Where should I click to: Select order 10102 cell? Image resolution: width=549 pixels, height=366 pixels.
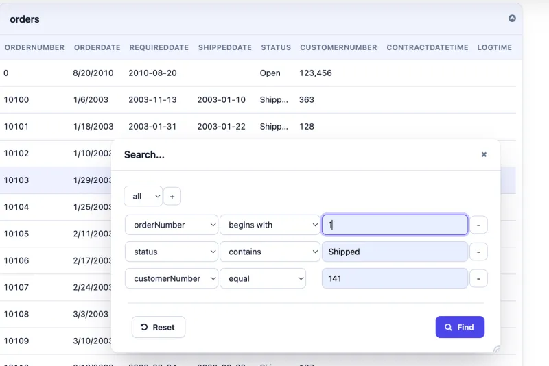(16, 154)
